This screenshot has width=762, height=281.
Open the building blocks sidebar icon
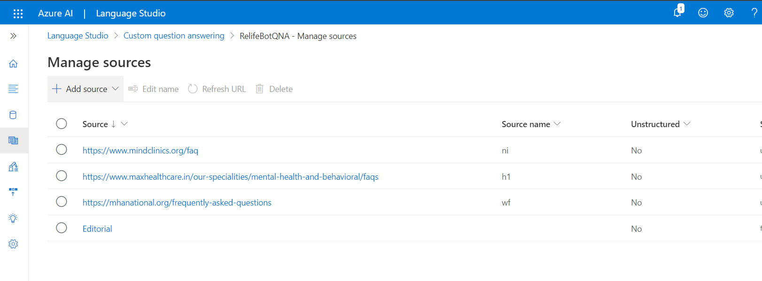pos(13,167)
